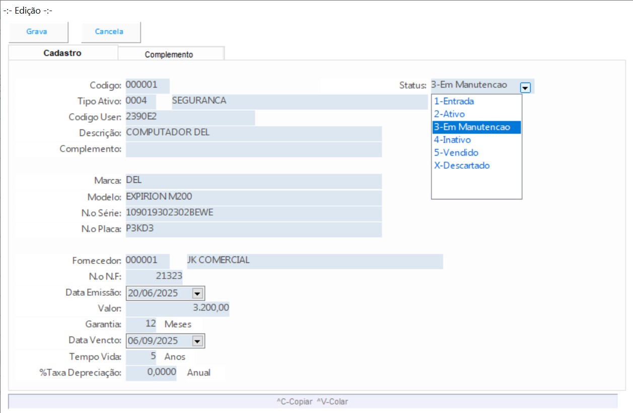Select the Valor field showing 3.200,00
633x413 pixels.
[x=177, y=309]
